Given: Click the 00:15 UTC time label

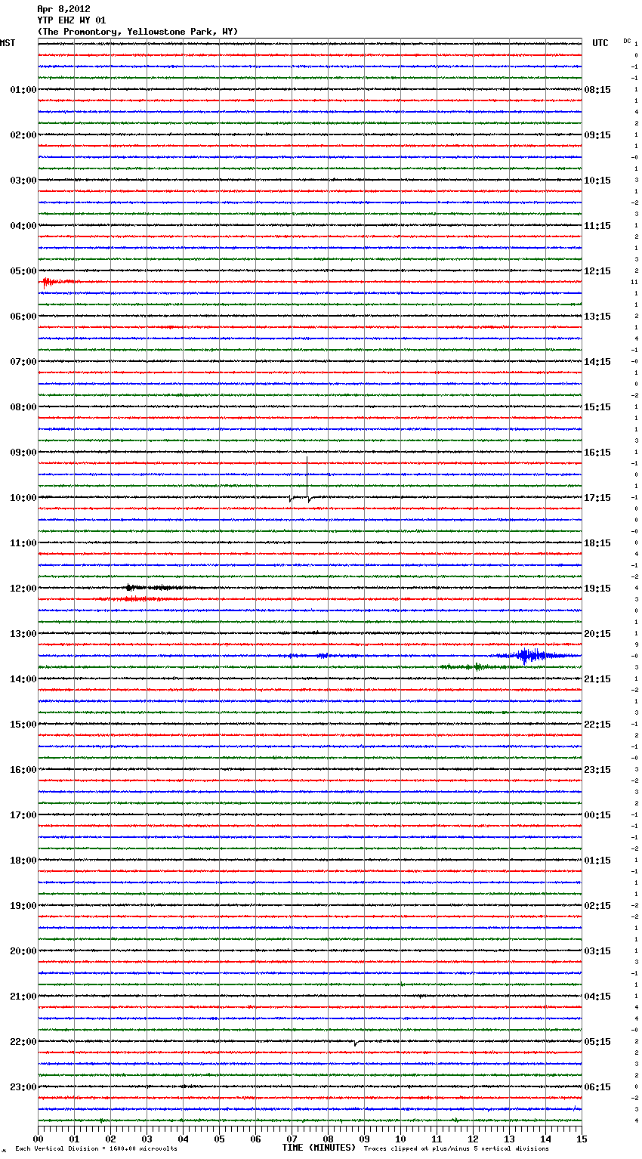Looking at the screenshot, I should click(x=597, y=815).
